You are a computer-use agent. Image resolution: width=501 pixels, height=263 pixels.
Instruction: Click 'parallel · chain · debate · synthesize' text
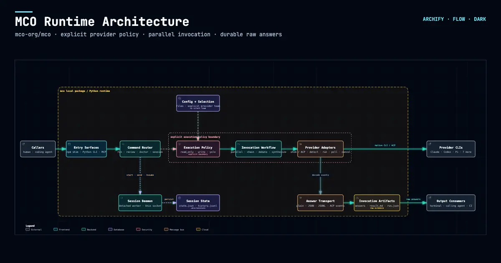[x=258, y=152]
